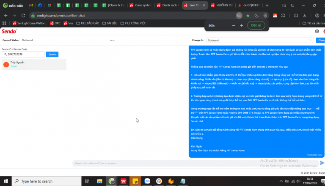Image resolution: width=325 pixels, height=186 pixels.
Task: Open Zalo from the taskbar
Action: (147, 181)
